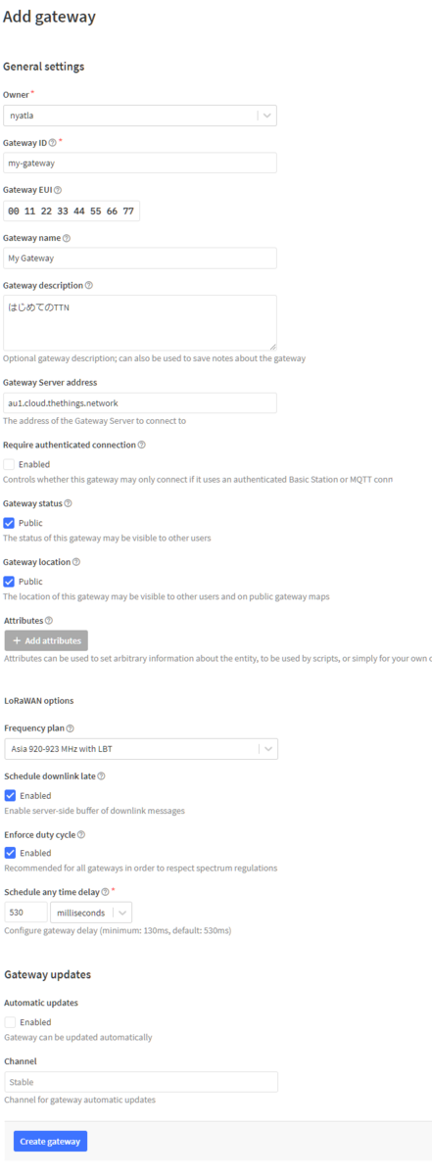Click the help icon next to Gateway ID
The height and width of the screenshot is (1175, 432).
(x=52, y=143)
